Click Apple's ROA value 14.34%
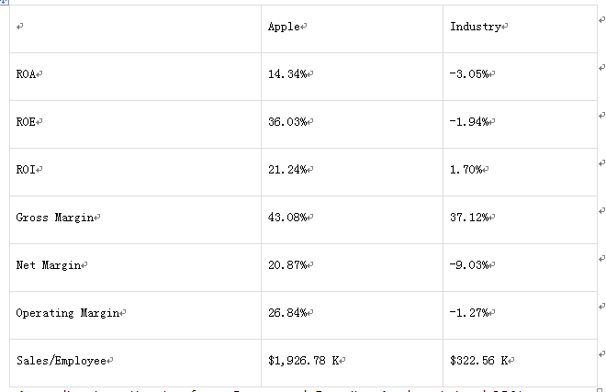 286,74
